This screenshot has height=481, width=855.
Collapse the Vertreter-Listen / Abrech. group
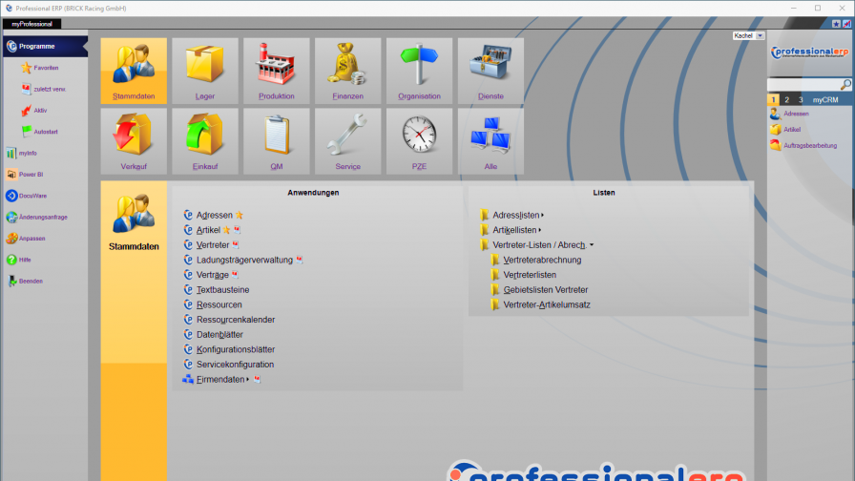pos(592,245)
